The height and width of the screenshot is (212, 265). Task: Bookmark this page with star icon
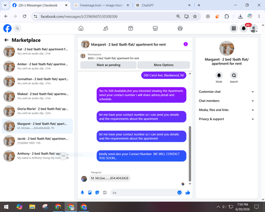click(195, 16)
